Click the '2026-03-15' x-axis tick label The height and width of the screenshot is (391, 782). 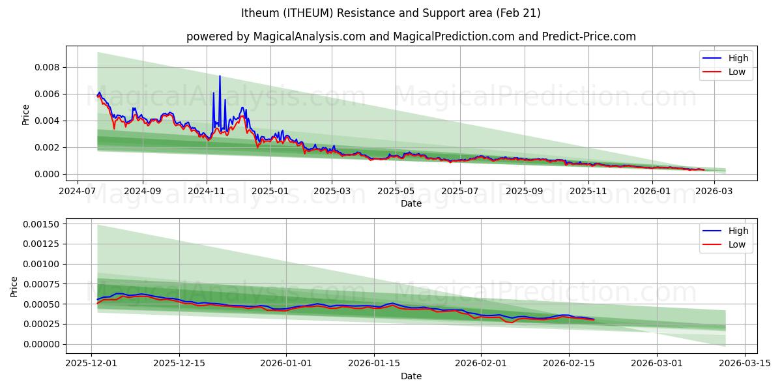744,364
